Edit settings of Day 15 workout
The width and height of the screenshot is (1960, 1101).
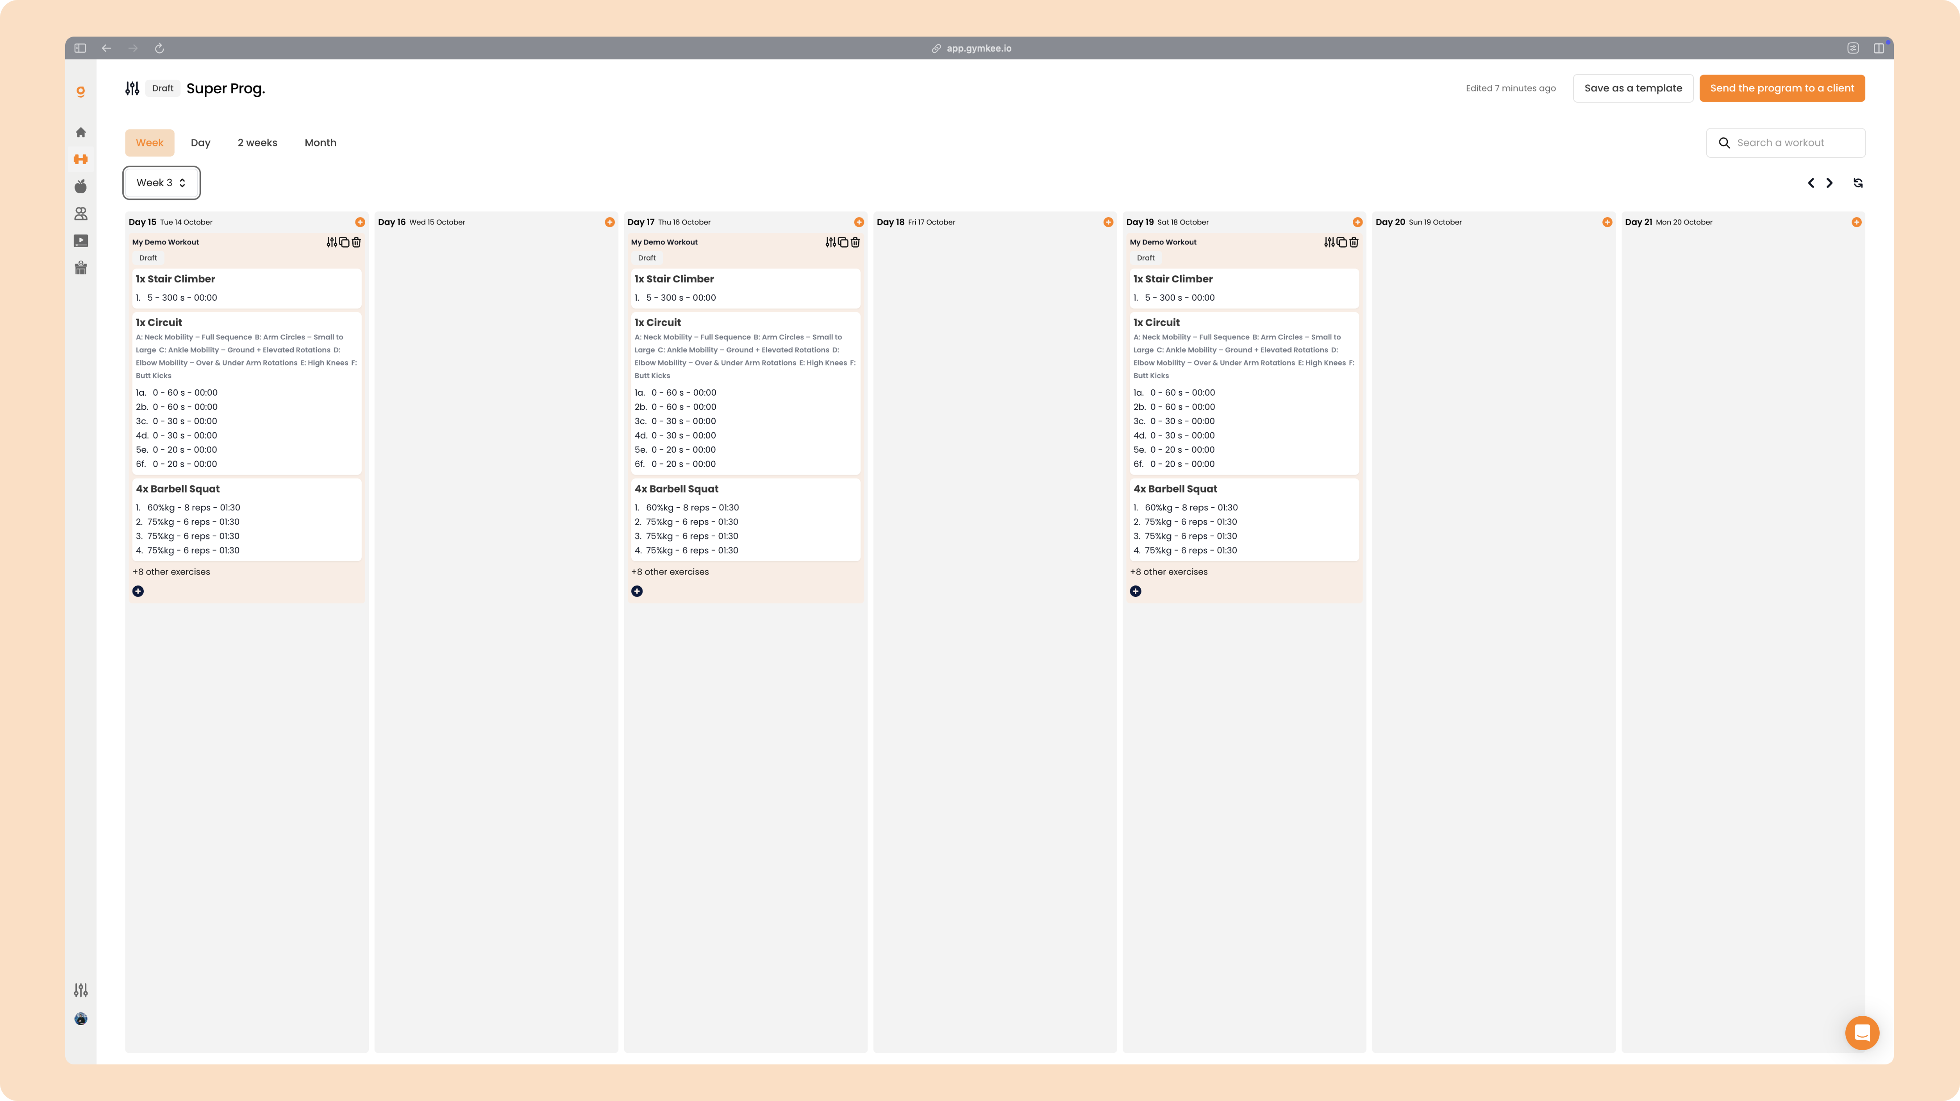[x=332, y=243]
